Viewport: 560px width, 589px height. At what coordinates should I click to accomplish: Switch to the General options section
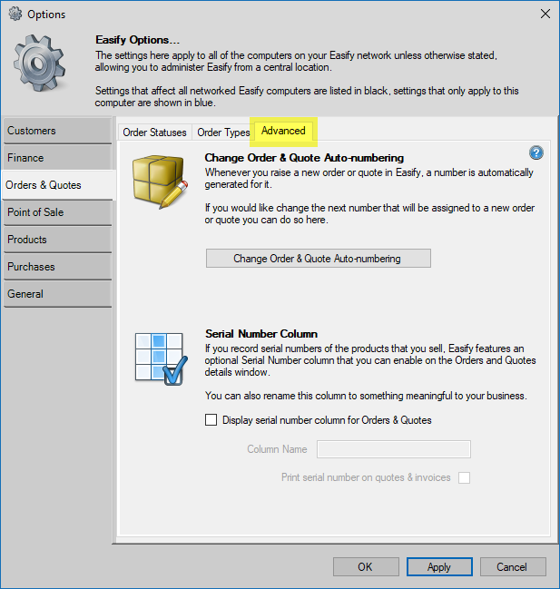click(x=56, y=294)
